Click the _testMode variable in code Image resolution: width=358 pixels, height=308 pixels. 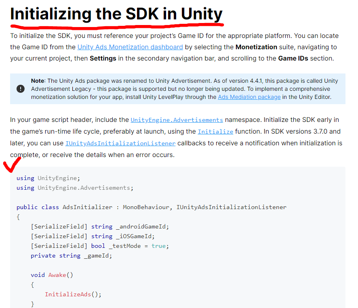tap(125, 246)
